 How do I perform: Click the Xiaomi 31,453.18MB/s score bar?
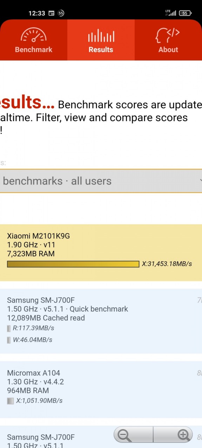[73, 264]
